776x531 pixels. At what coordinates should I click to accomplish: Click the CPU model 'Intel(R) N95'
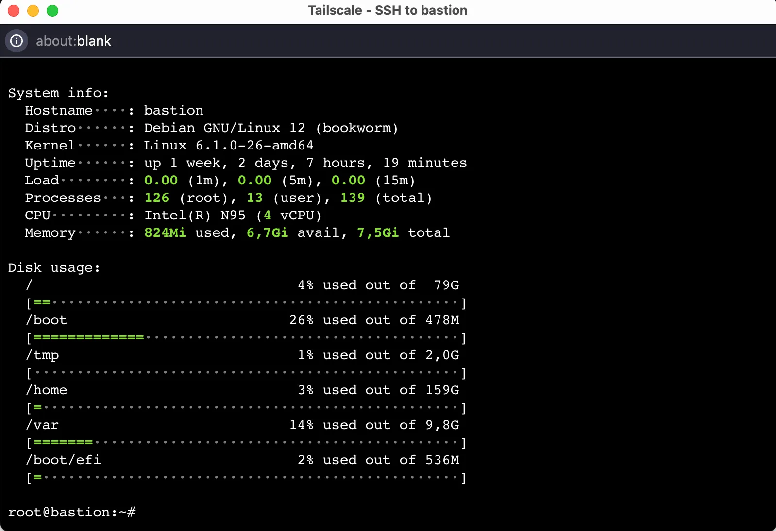point(195,216)
